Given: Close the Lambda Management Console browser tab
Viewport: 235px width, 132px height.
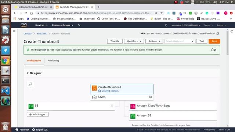Looking at the screenshot, I should [x=92, y=7].
